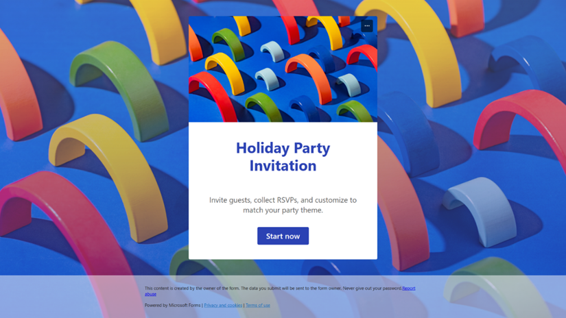Open the Report abuse link

point(409,289)
